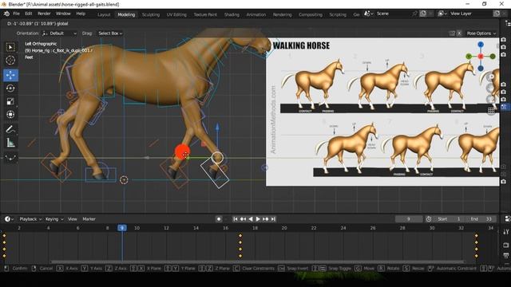511x287 pixels.
Task: Switch to the Shading workspace tab
Action: pos(232,14)
